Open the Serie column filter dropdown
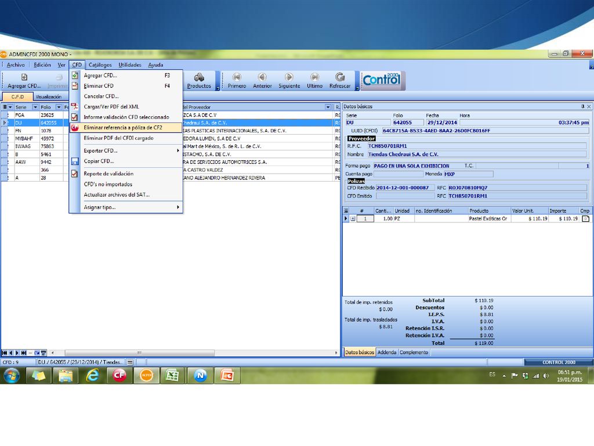Image resolution: width=594 pixels, height=446 pixels. (35, 107)
